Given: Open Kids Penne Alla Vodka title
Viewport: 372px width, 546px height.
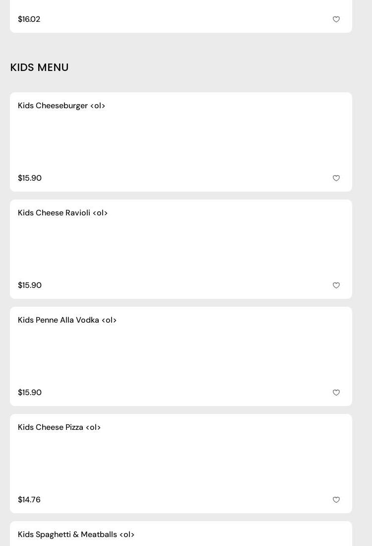Looking at the screenshot, I should coord(67,320).
